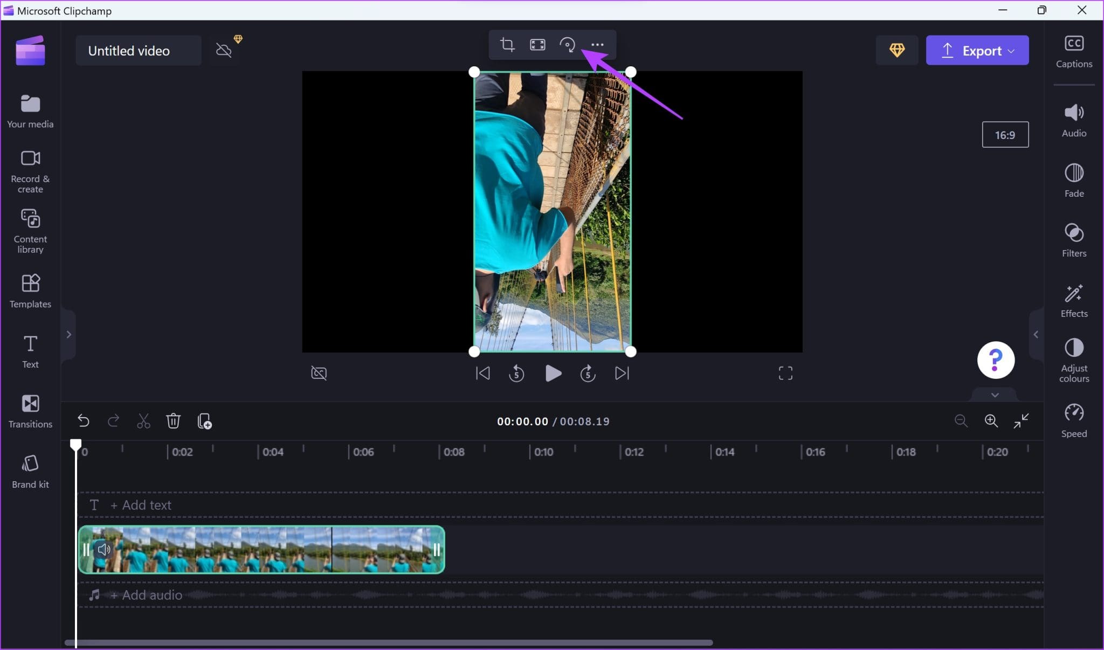1104x650 pixels.
Task: Open the Fade settings panel
Action: coord(1074,181)
